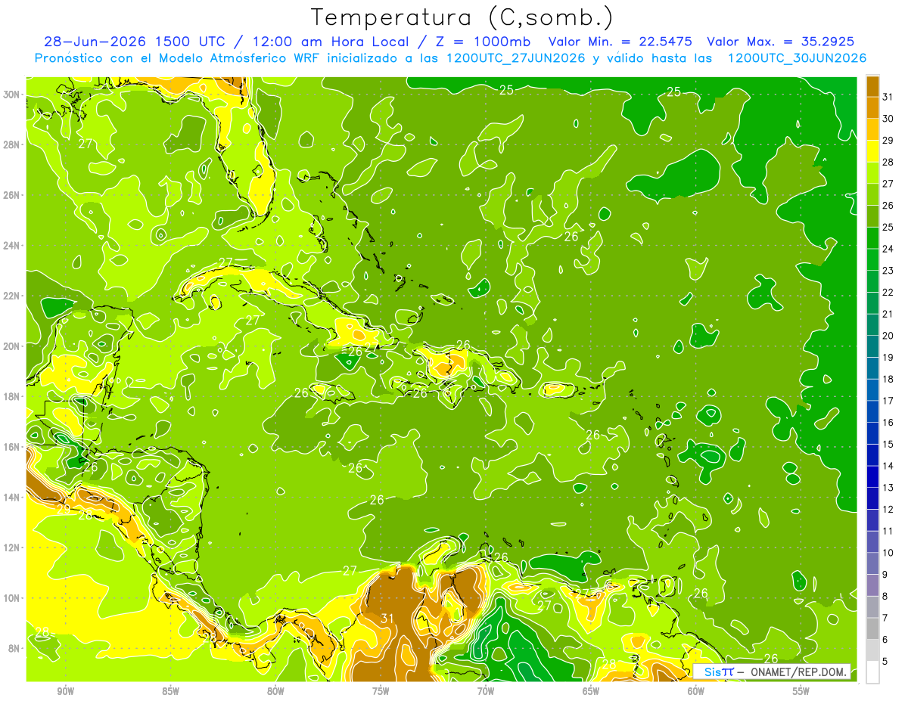Click the 16N latitude axis label

tap(13, 446)
